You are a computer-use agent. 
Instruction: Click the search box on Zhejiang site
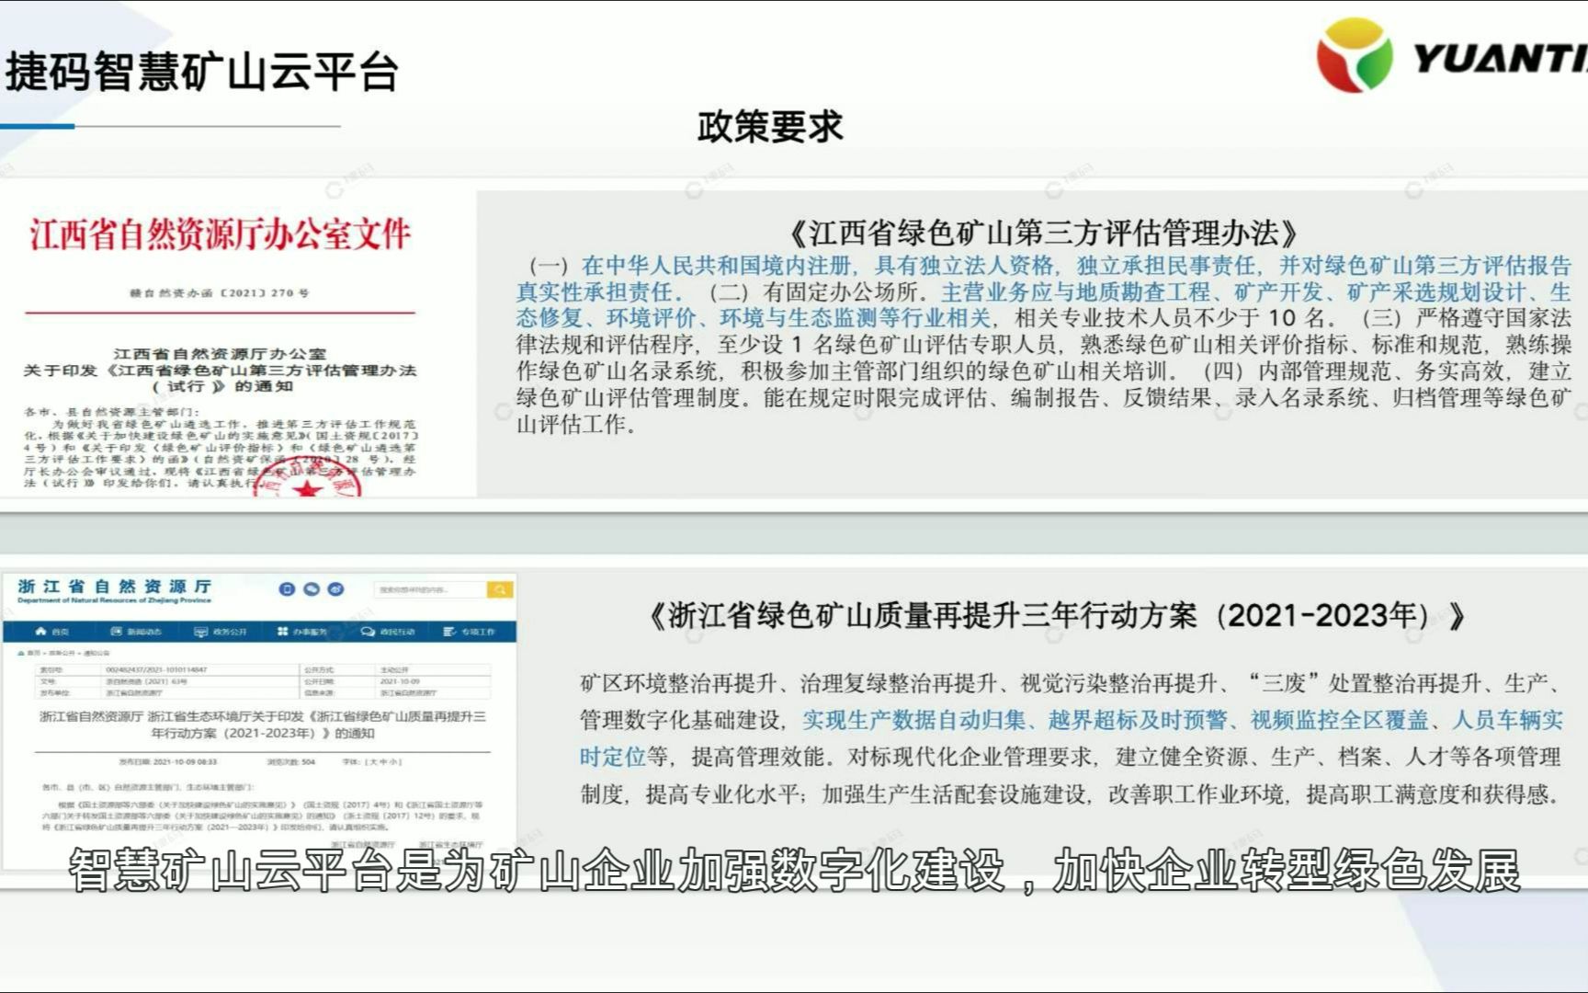[x=430, y=589]
